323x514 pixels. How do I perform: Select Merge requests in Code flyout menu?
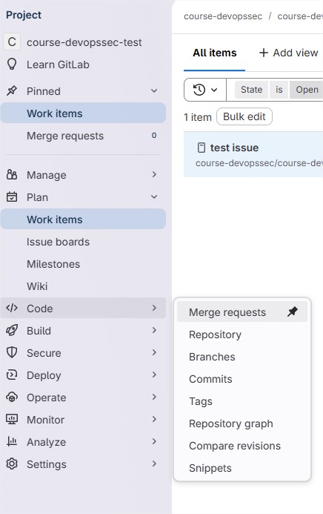[242, 312]
